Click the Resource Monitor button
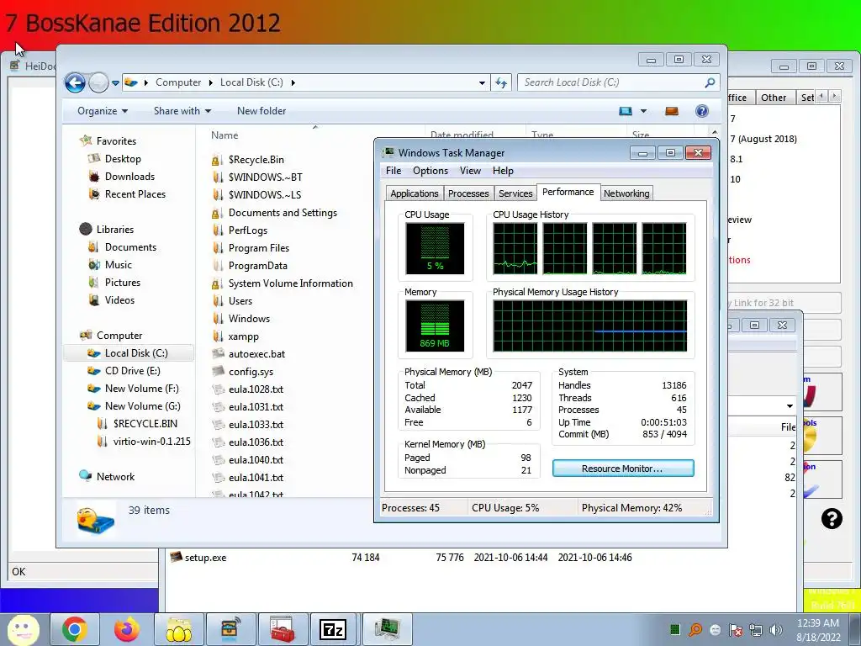861x646 pixels. pos(623,469)
